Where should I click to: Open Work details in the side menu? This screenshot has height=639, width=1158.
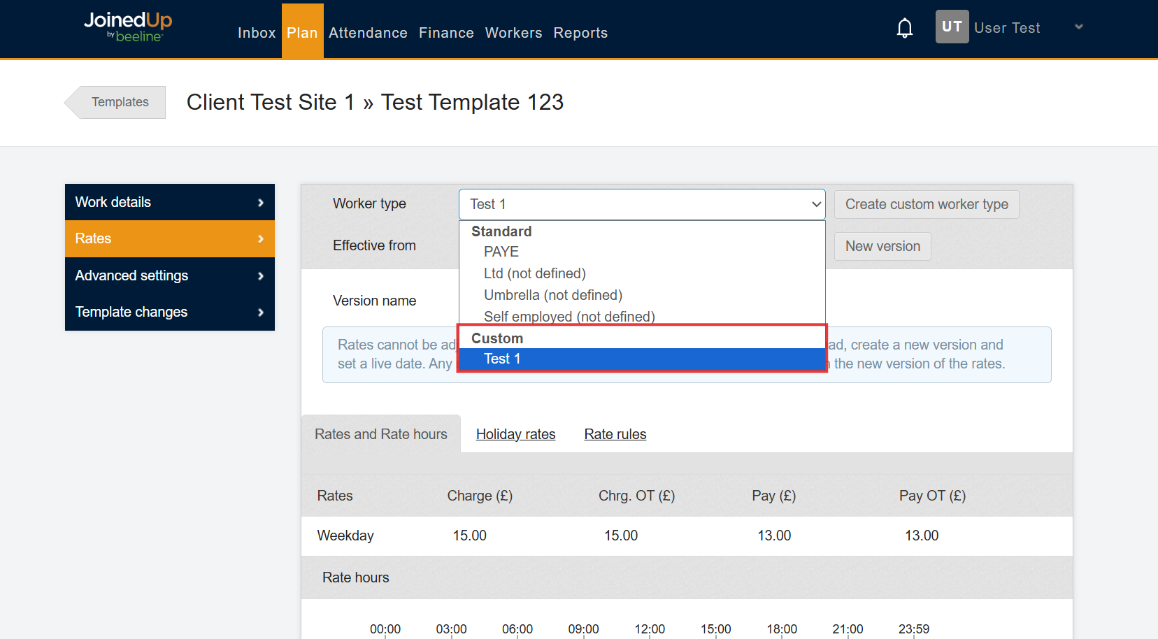(x=170, y=202)
